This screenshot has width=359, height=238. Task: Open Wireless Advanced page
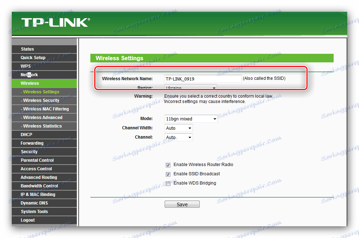point(44,118)
